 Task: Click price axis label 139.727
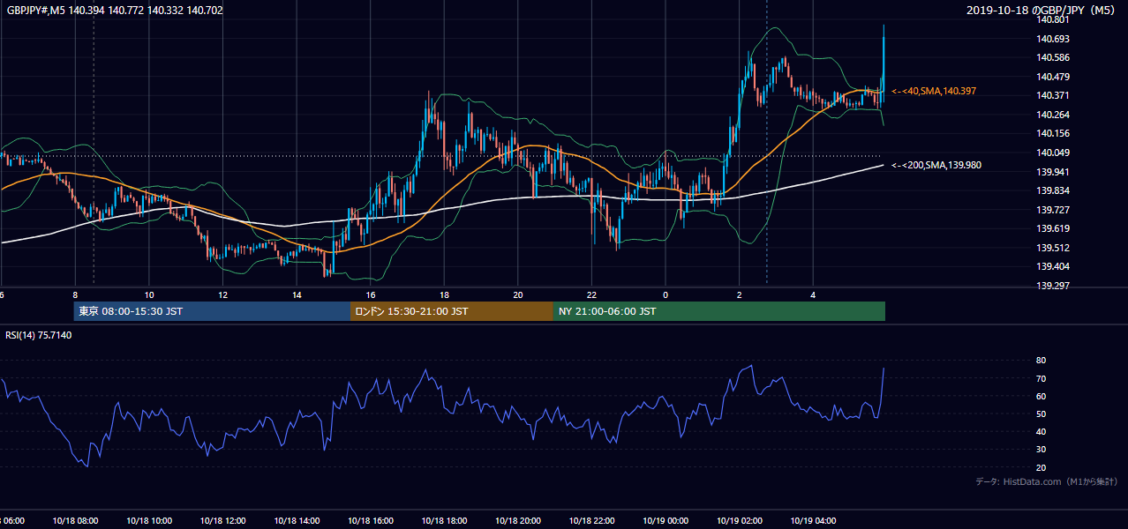pyautogui.click(x=1054, y=210)
